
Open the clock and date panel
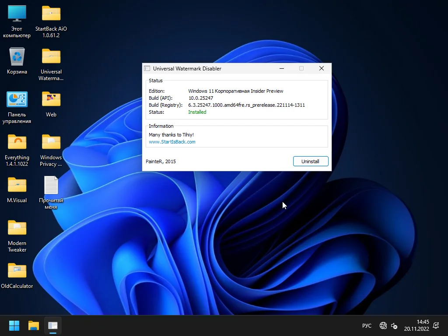pos(416,325)
